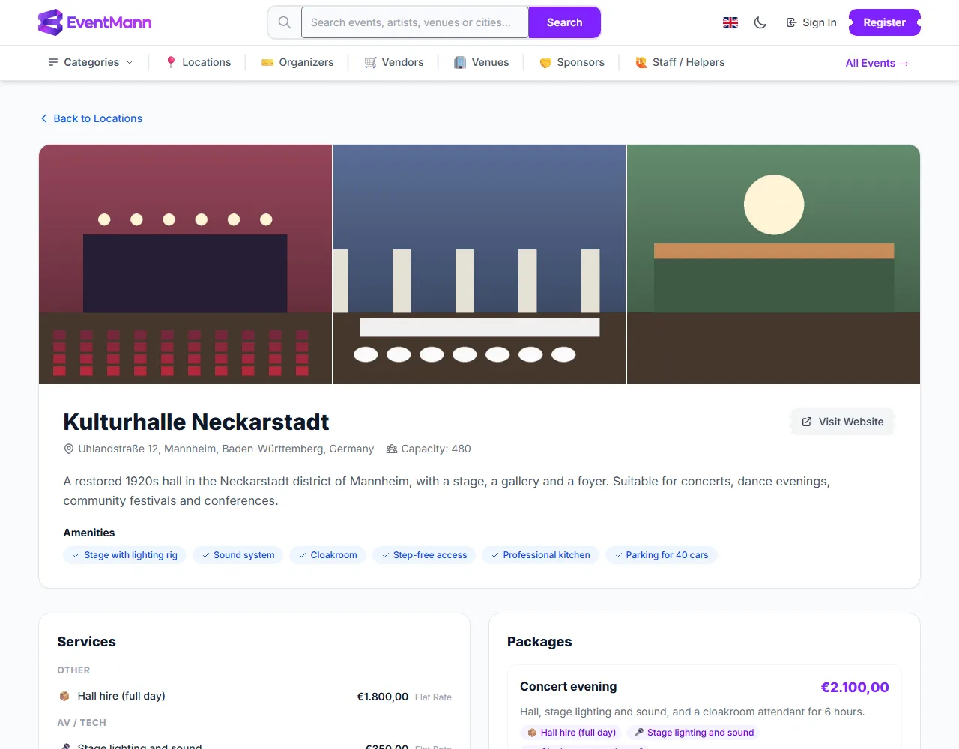Screen dimensions: 959x749
Task: Open the Locations menu item
Action: [x=199, y=62]
